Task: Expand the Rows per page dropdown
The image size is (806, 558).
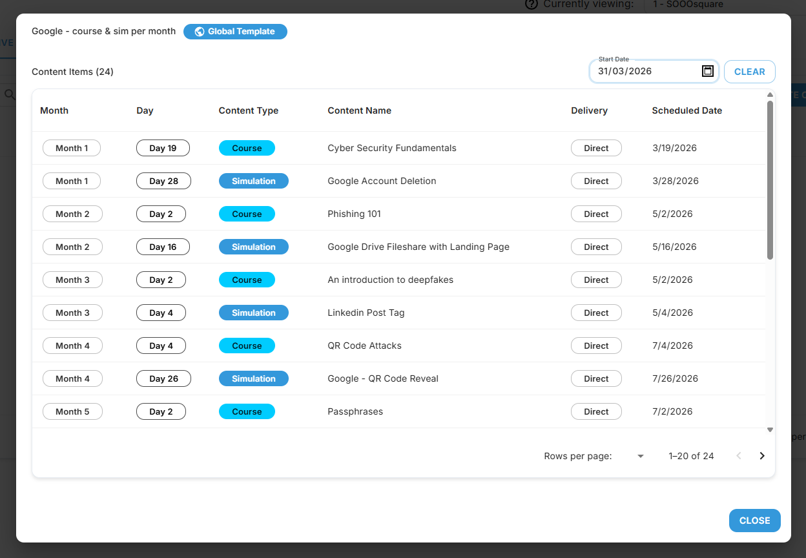Action: click(640, 456)
